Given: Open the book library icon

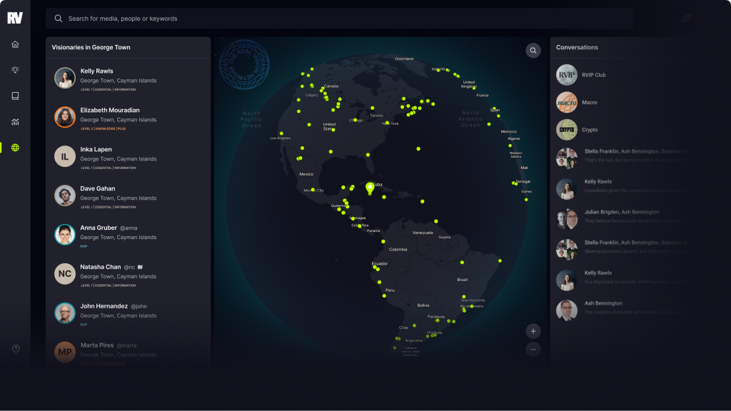Looking at the screenshot, I should (15, 96).
